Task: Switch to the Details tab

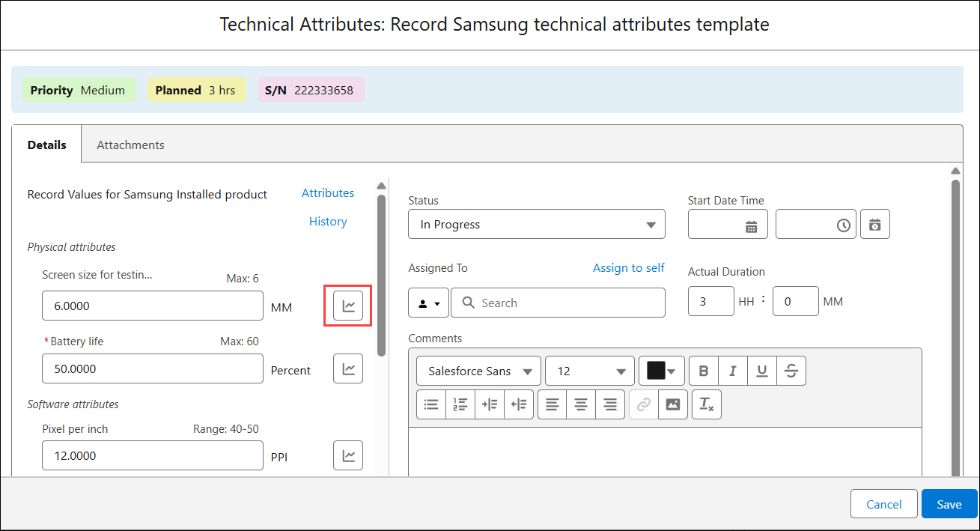Action: point(47,145)
